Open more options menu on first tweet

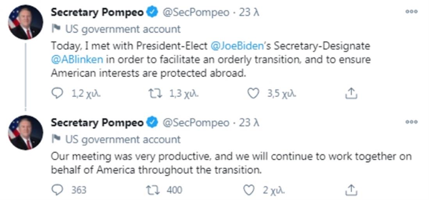411,12
